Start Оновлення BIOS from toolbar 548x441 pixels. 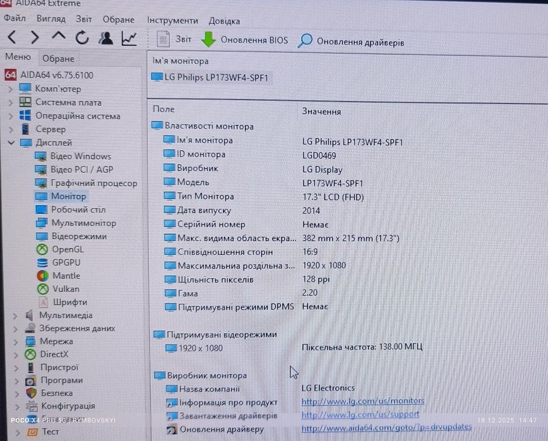245,40
